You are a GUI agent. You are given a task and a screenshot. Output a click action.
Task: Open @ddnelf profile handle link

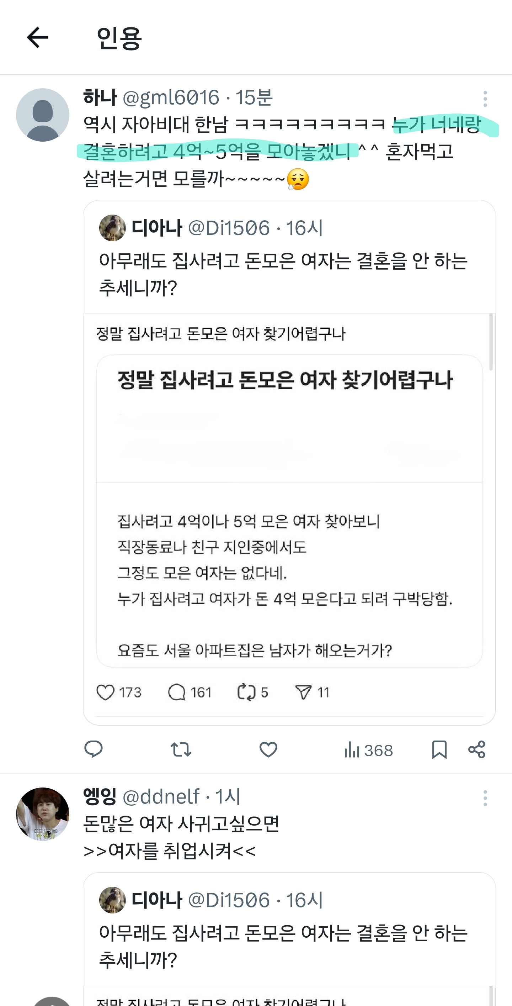point(161,797)
